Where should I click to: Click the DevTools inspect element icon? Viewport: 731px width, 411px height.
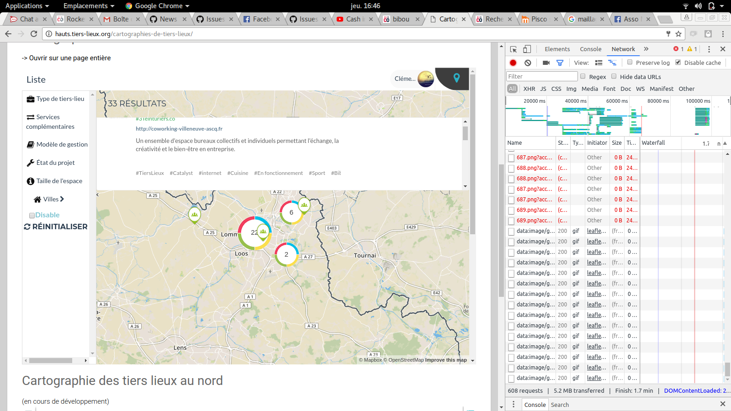(x=514, y=49)
